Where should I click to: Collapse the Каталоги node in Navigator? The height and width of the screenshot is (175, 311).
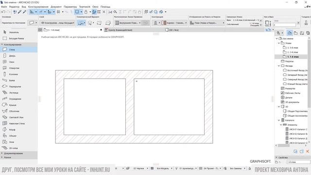tap(279, 120)
